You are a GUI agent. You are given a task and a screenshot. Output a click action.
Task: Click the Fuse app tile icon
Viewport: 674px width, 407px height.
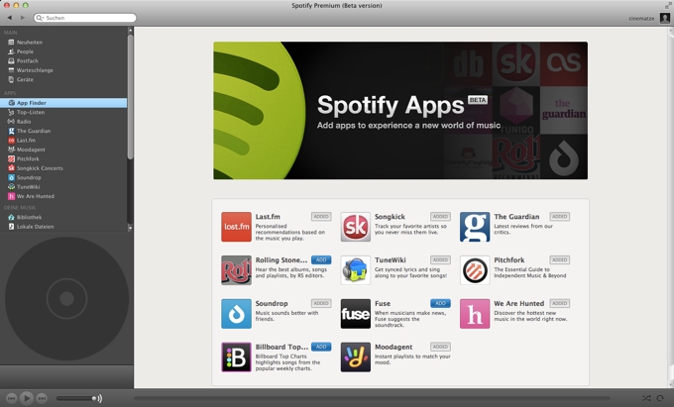[x=356, y=314]
